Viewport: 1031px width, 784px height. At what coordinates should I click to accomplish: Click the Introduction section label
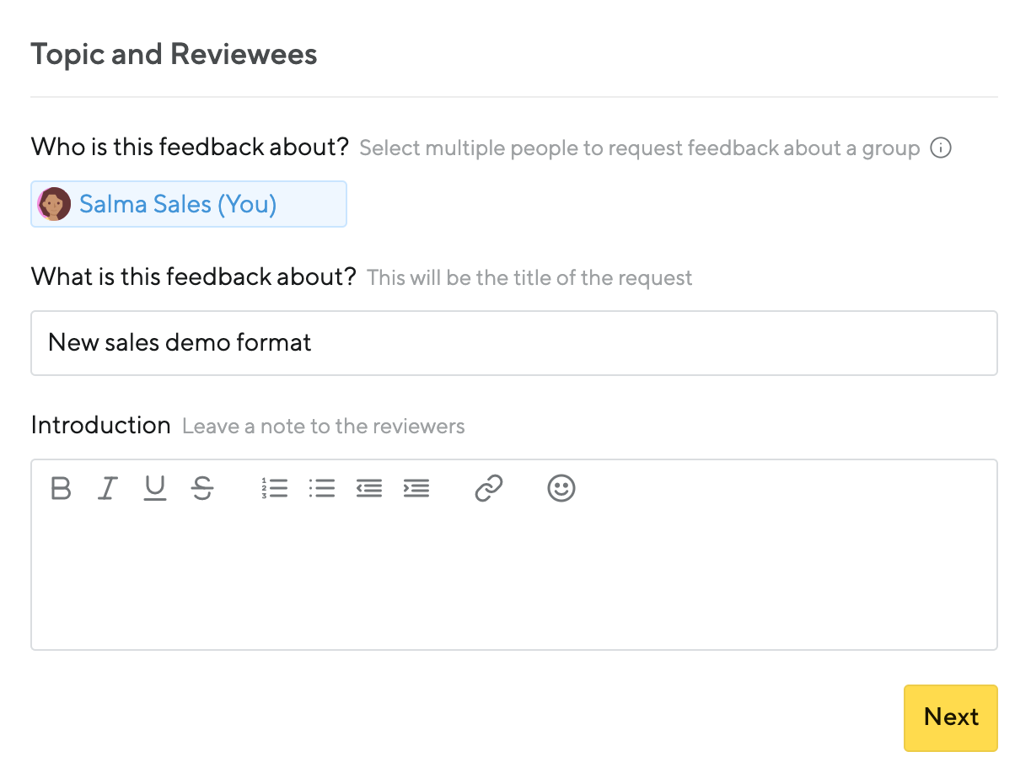pos(100,425)
